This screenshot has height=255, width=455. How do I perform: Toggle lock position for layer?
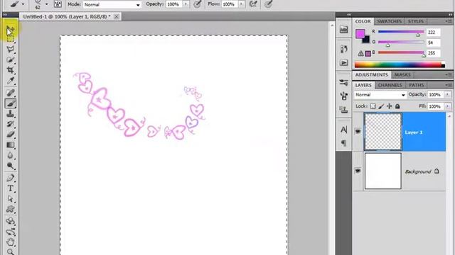point(390,106)
